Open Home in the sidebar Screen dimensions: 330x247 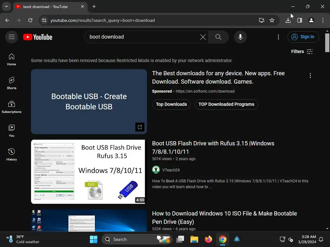12,59
